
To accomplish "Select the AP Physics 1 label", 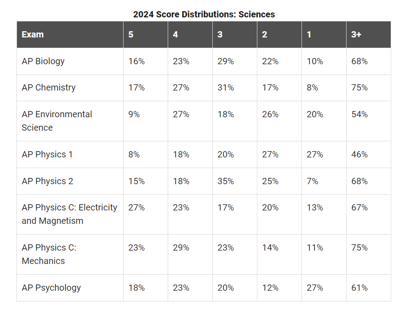I will [x=47, y=154].
